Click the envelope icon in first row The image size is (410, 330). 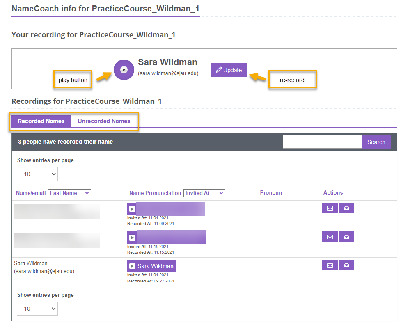[330, 208]
